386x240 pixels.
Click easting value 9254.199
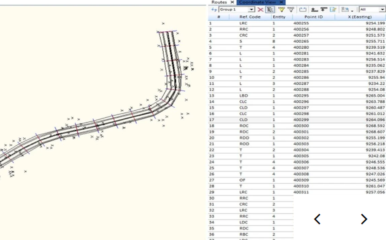pyautogui.click(x=375, y=23)
